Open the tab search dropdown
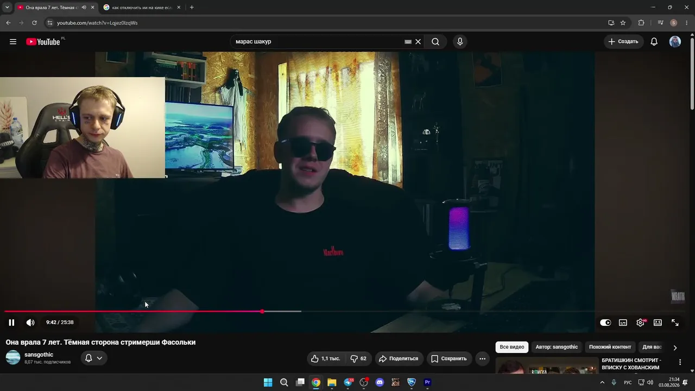This screenshot has height=391, width=695. tap(7, 8)
